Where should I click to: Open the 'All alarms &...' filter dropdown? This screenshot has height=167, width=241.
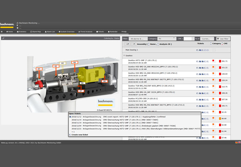pyautogui.click(x=138, y=39)
